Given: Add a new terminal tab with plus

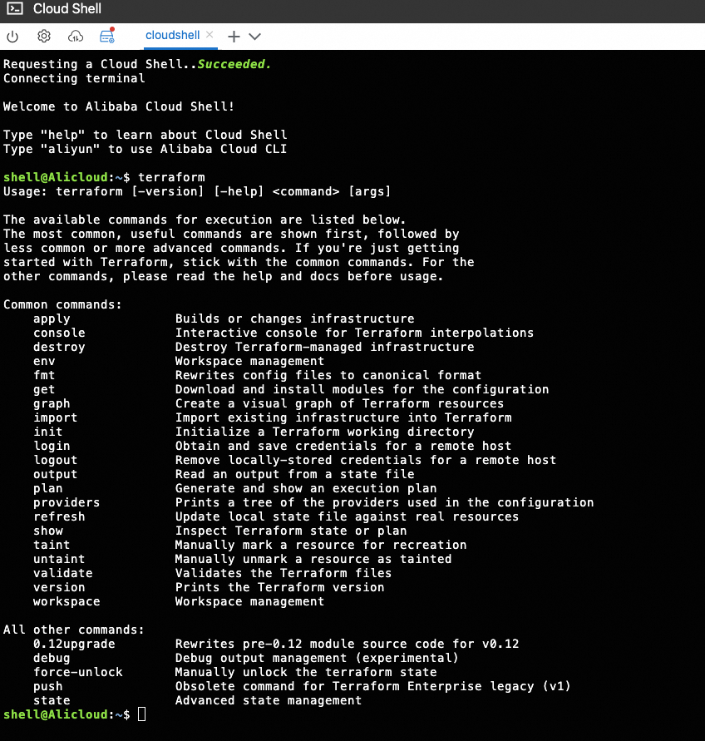Looking at the screenshot, I should click(x=234, y=37).
